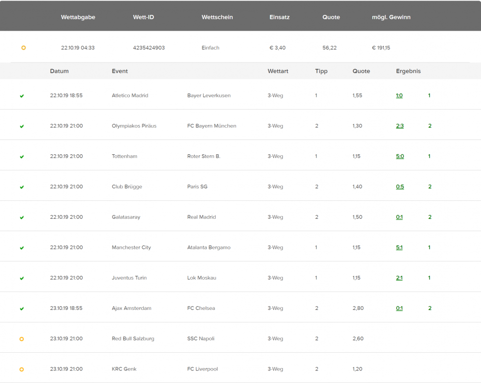Click the green checkmark for Atletico Madrid row
Viewport: 481px width, 383px height.
click(22, 96)
